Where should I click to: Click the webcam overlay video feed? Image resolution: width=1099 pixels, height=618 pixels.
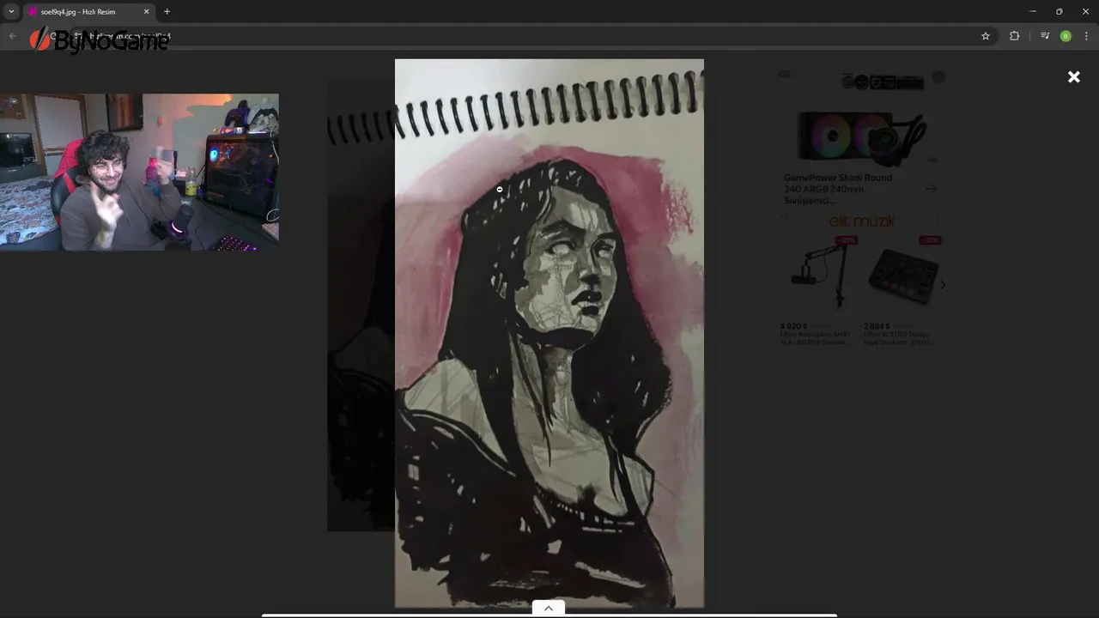pyautogui.click(x=139, y=172)
